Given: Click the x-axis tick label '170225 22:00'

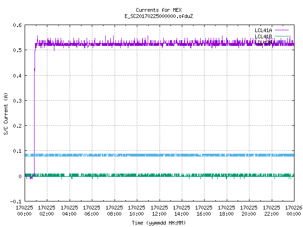Looking at the screenshot, I should pyautogui.click(x=271, y=211).
